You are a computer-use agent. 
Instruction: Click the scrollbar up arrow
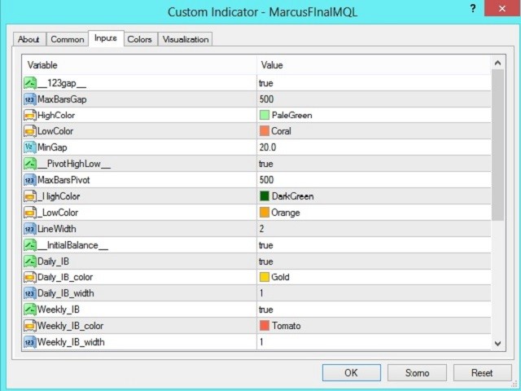[x=497, y=63]
